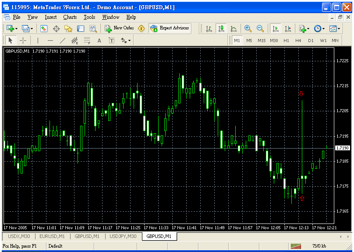Open the View menu

point(32,17)
